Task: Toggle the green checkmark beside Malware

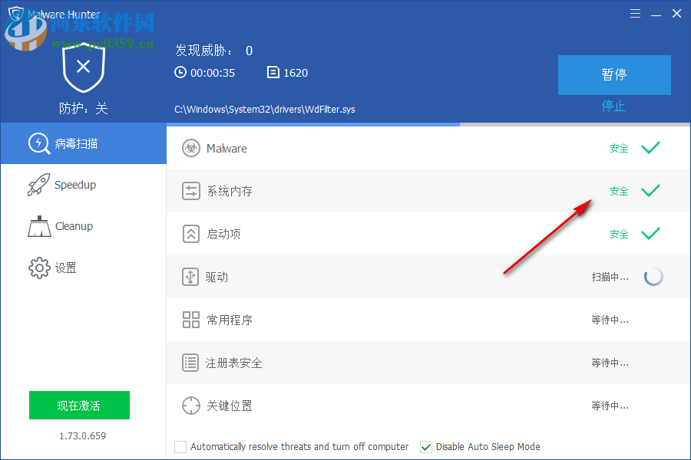Action: click(x=650, y=148)
